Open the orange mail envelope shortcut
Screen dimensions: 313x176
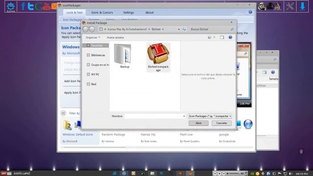[54, 6]
